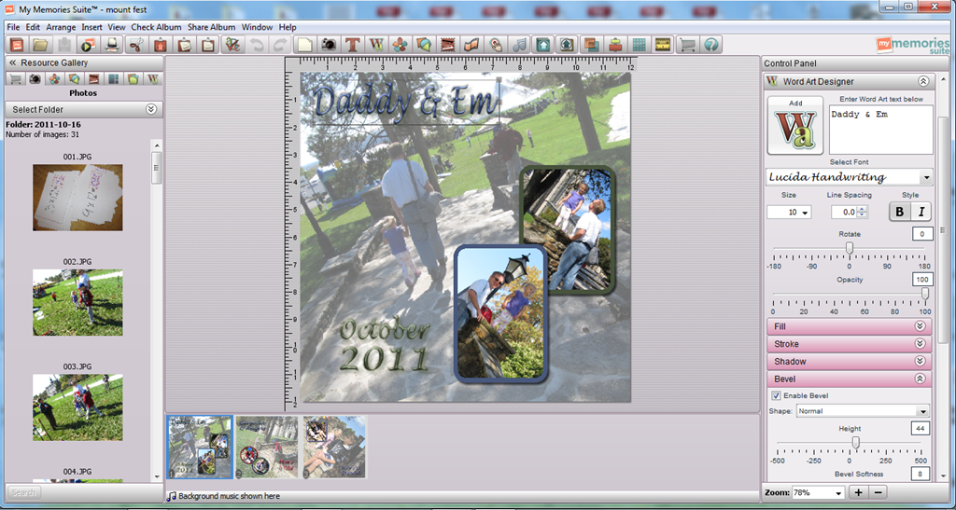Viewport: 956px width, 510px height.
Task: Toggle the grid display toolbar icon
Action: 639,45
